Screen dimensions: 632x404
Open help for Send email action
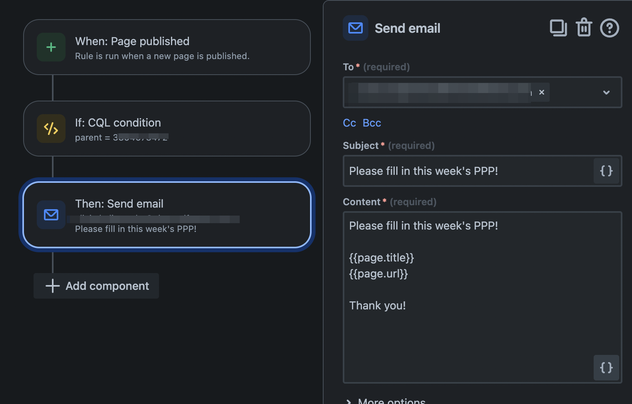610,28
